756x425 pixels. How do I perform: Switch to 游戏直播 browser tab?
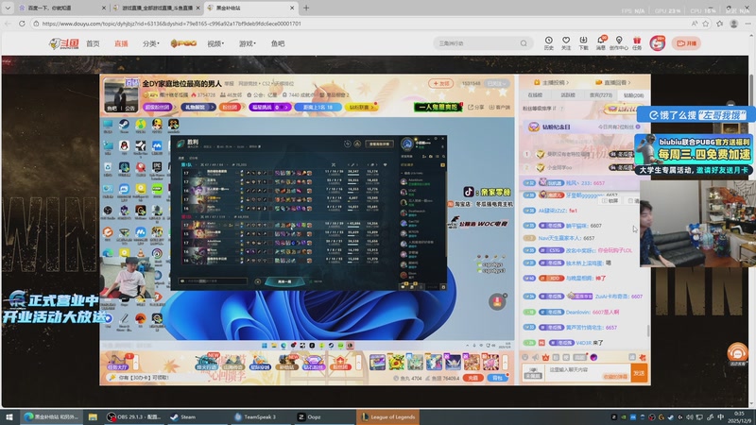coord(156,8)
